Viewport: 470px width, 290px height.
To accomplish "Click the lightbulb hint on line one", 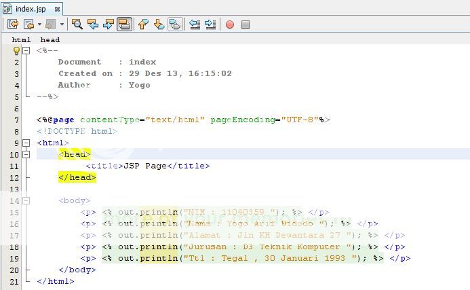I will [x=16, y=51].
